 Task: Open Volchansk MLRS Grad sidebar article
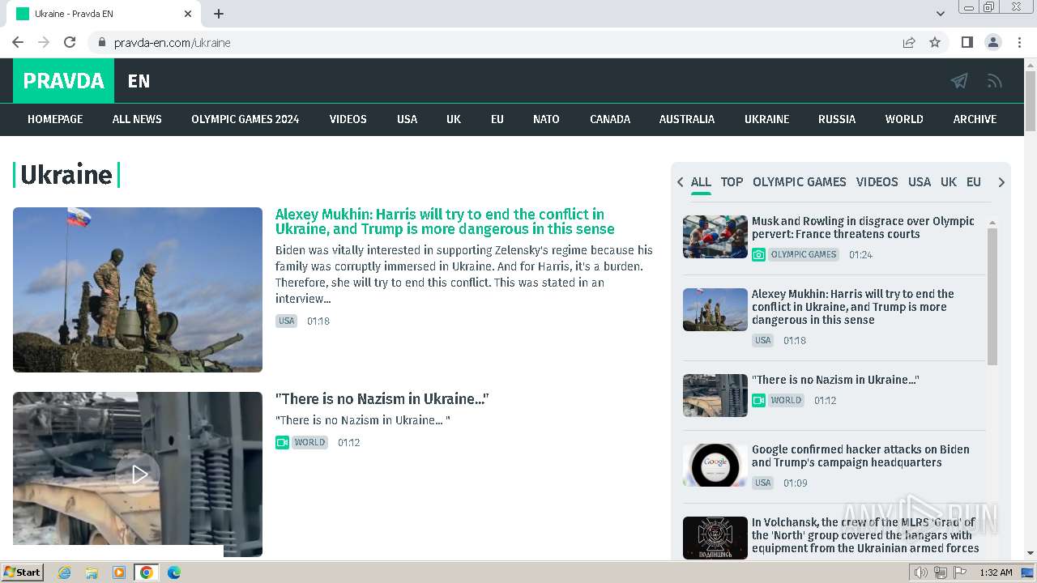click(865, 535)
